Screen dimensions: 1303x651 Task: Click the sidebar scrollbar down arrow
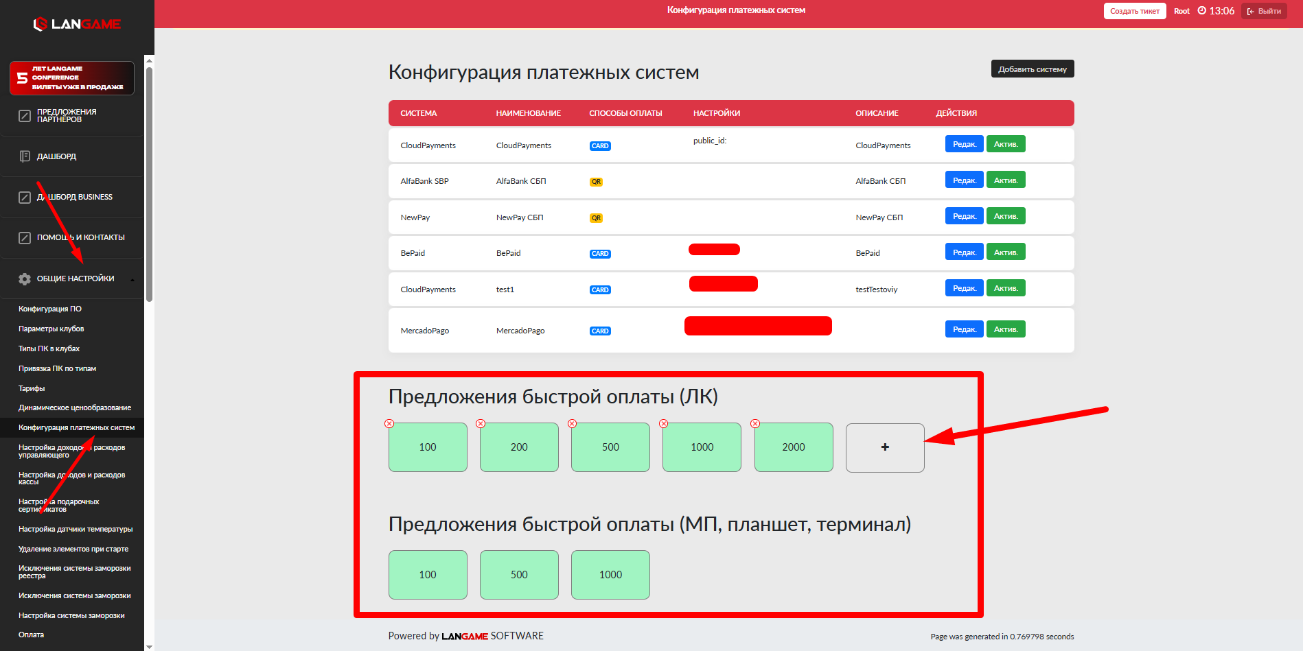(149, 646)
